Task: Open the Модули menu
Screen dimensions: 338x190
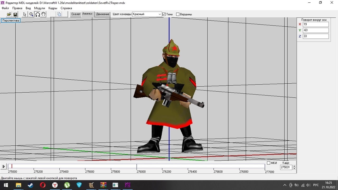Action: 40,8
